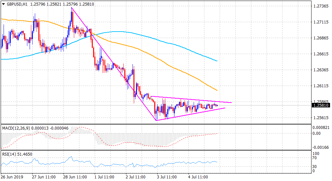Select the 1.26115 price axis label
This screenshot has height=181, width=332.
tap(321, 86)
